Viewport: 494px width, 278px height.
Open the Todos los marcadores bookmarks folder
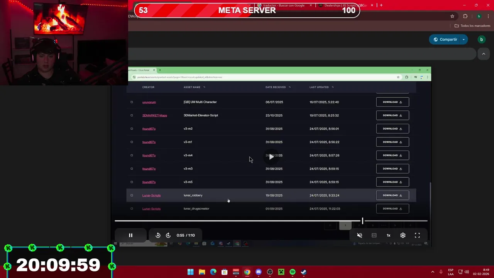tap(472, 26)
